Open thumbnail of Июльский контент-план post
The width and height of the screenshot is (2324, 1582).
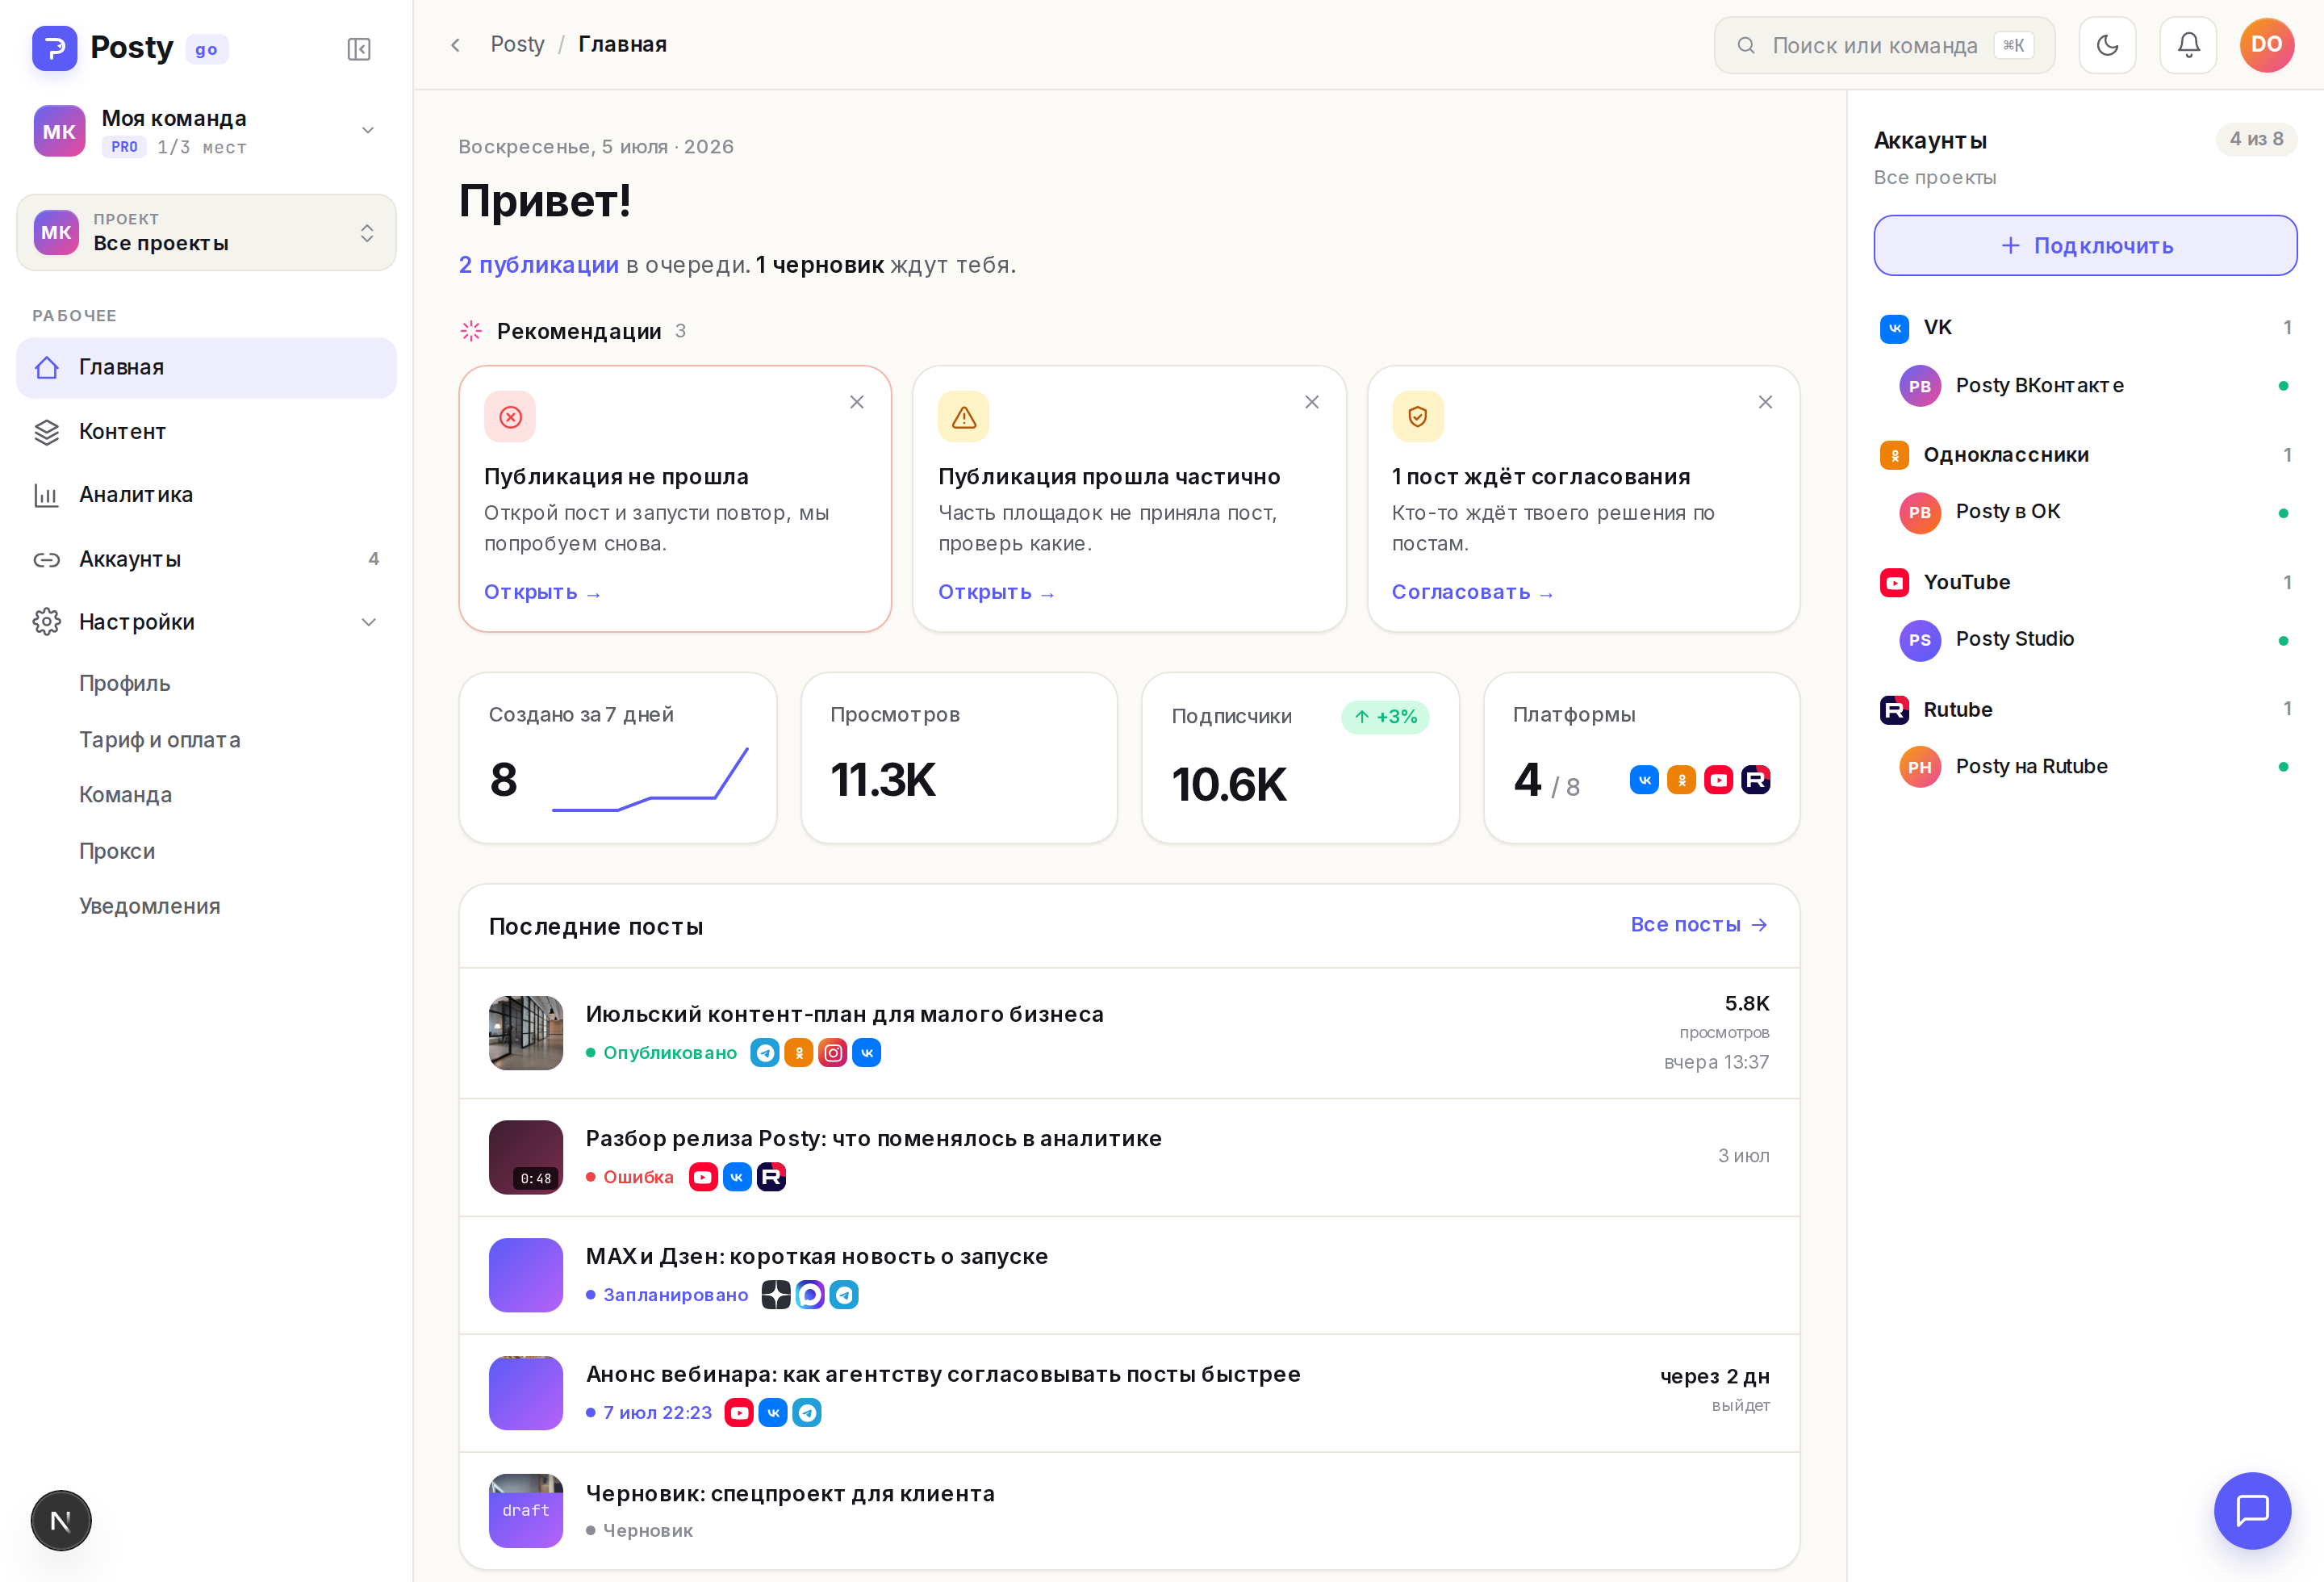[526, 1033]
